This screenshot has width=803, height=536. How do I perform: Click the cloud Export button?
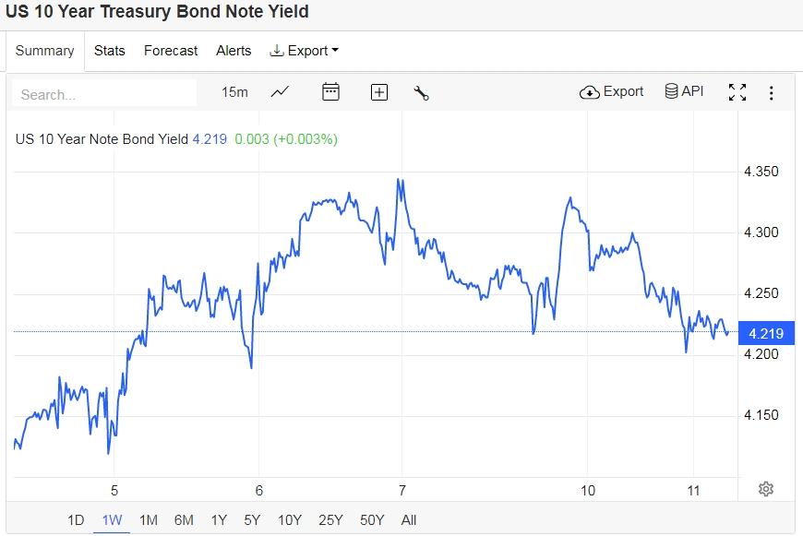[x=611, y=91]
